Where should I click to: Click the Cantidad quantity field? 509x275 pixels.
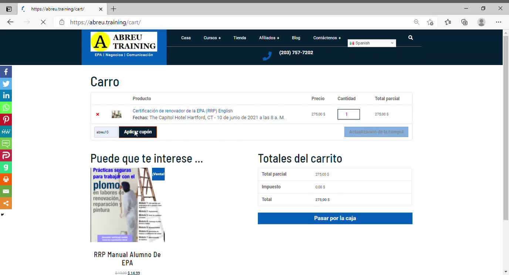pyautogui.click(x=348, y=114)
